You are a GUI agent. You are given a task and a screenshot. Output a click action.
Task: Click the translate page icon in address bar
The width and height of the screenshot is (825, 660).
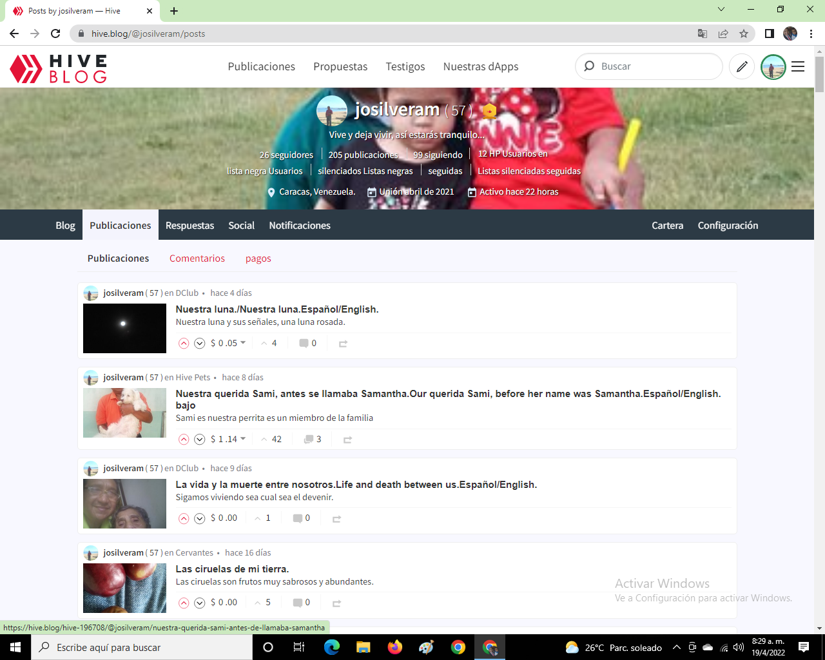(703, 34)
